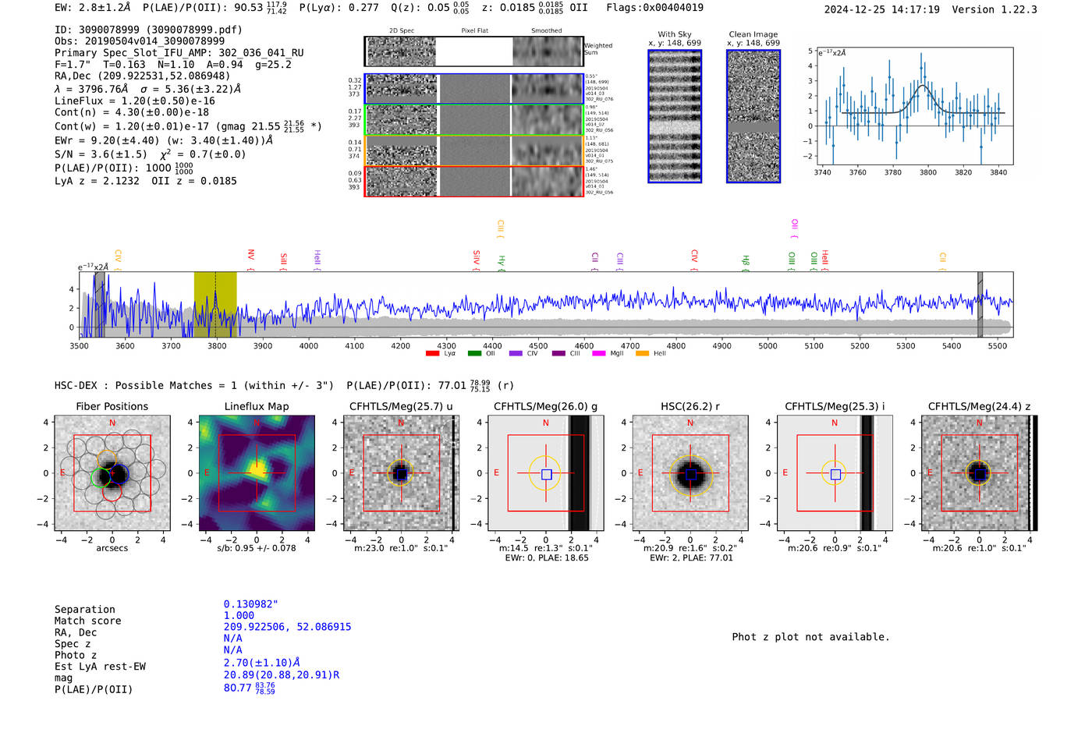Open the Lineflux Map panel
The image size is (1092, 743).
point(257,473)
